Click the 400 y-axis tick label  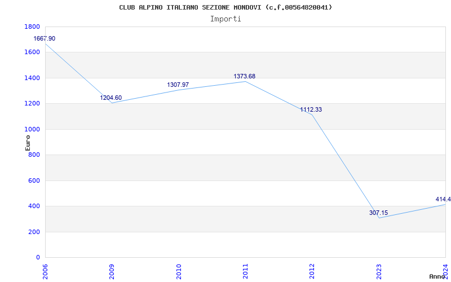pyautogui.click(x=34, y=206)
